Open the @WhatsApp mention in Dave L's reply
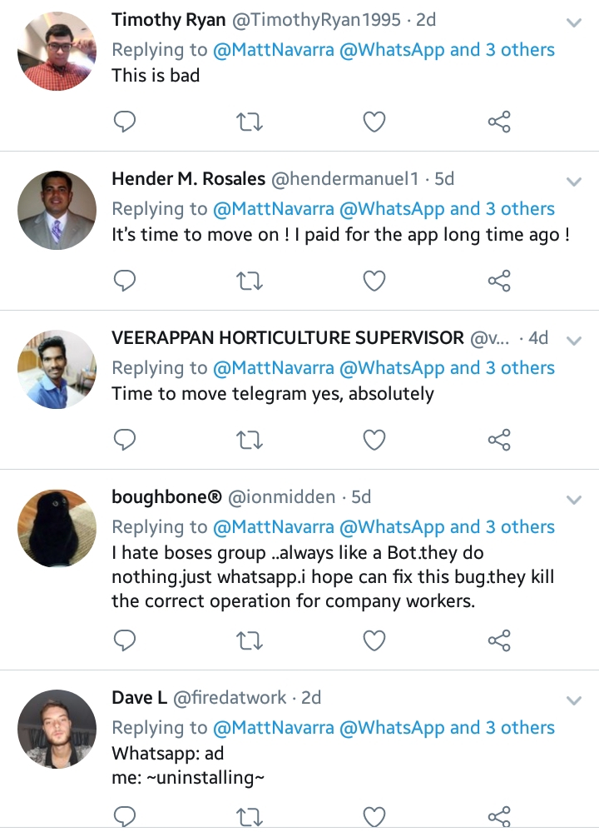This screenshot has width=599, height=832. pyautogui.click(x=393, y=728)
